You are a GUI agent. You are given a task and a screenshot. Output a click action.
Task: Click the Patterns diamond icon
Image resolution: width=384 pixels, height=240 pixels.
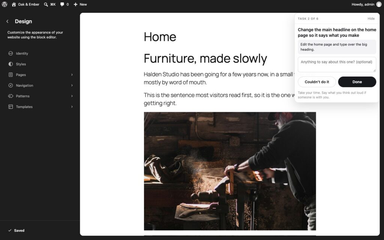pyautogui.click(x=10, y=96)
